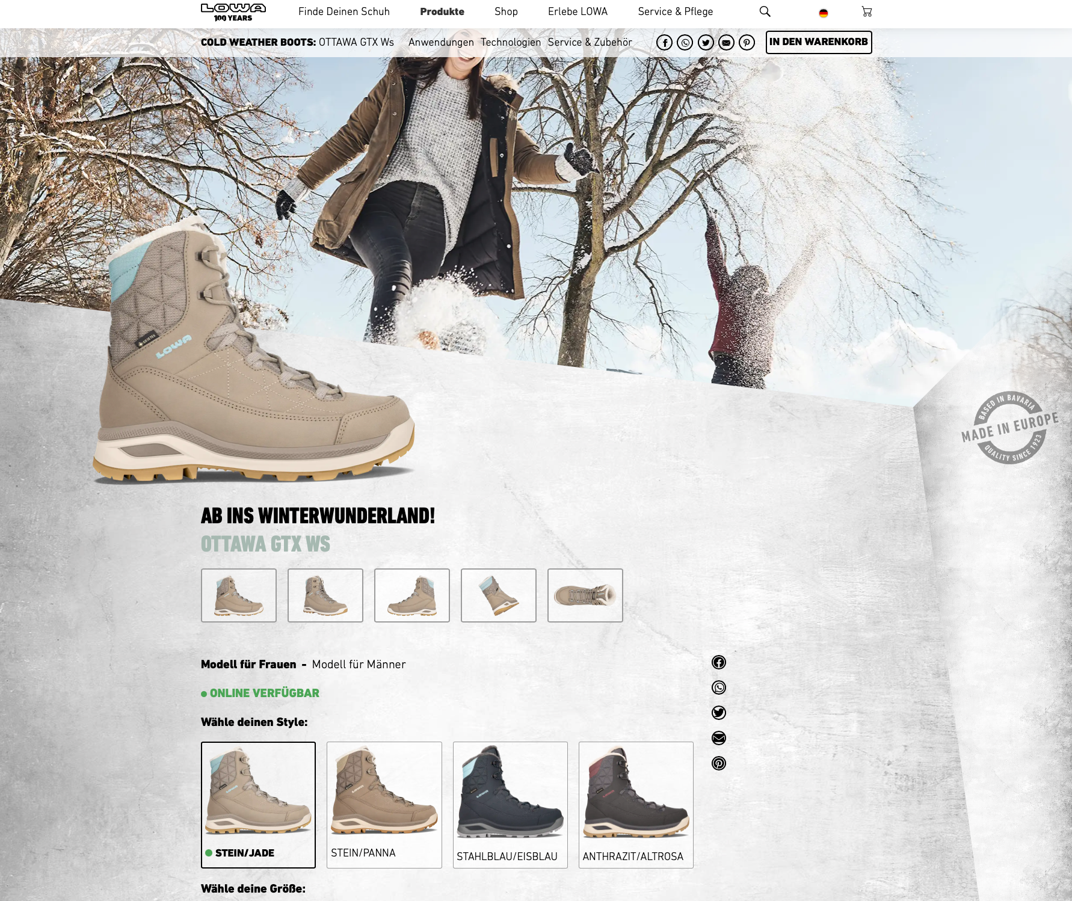Choose STEIN/PANNA color style
The width and height of the screenshot is (1072, 901).
[384, 805]
